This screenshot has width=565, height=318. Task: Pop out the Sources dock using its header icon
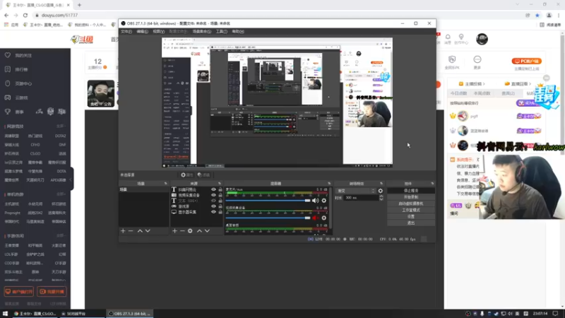pos(220,184)
